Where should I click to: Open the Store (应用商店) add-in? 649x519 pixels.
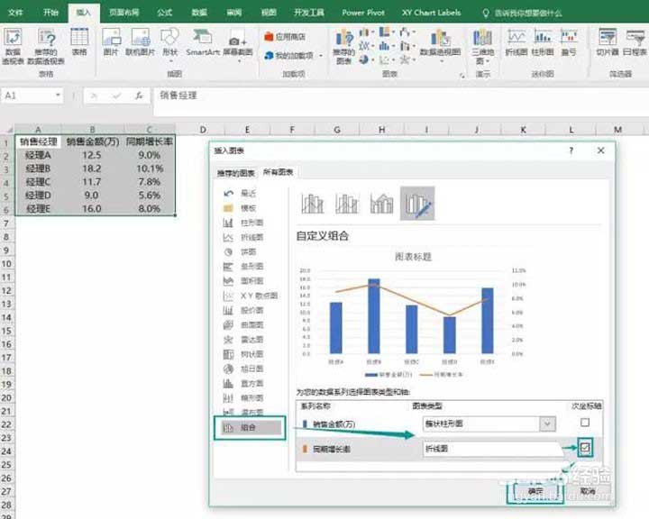285,37
